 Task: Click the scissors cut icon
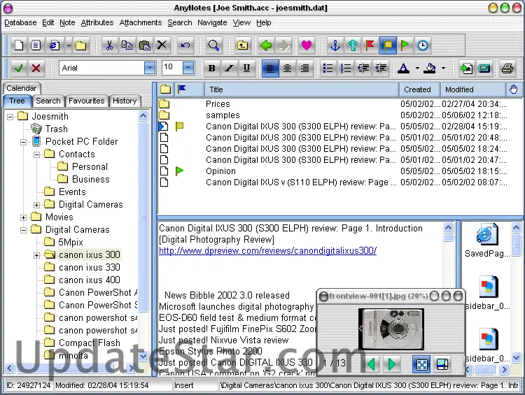tap(109, 45)
